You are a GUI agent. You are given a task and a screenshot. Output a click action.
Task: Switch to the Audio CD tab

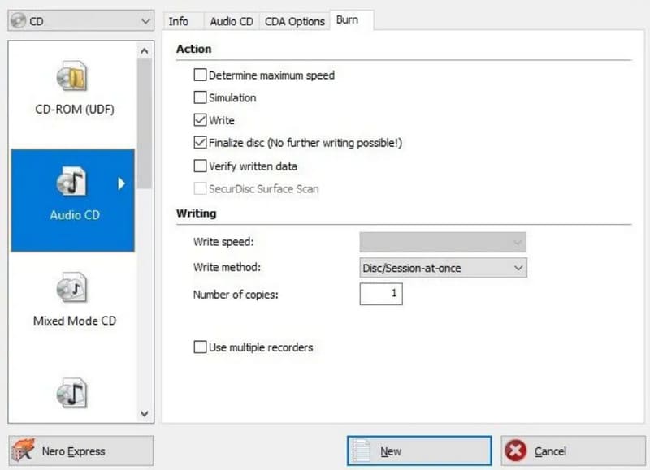click(232, 21)
